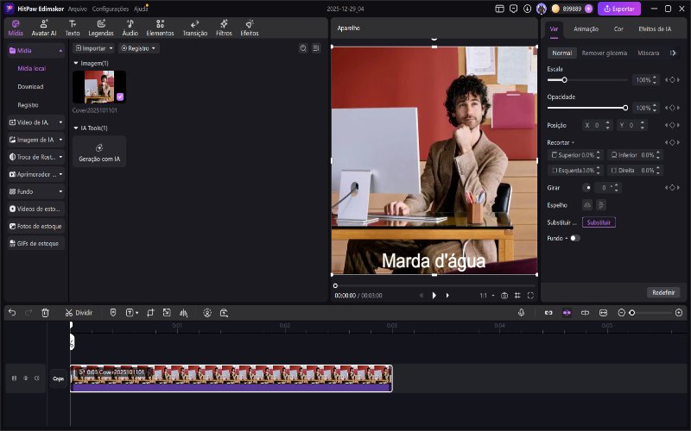Click the undo arrow in timeline toolbar
Screen dimensions: 691x431
click(12, 313)
